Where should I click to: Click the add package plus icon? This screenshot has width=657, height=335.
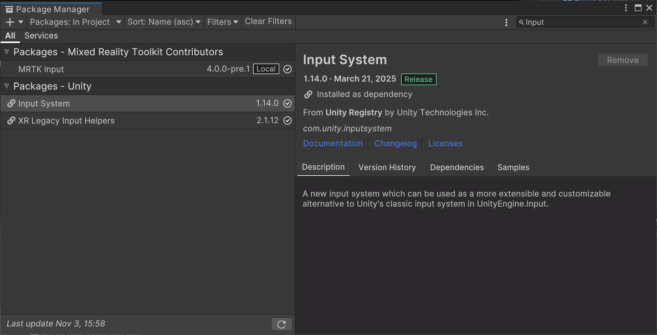[x=10, y=22]
